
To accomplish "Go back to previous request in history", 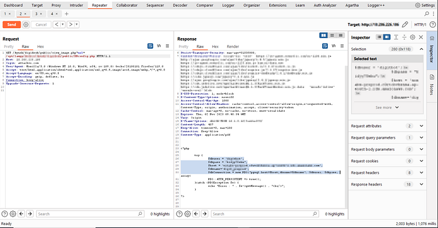I will pos(57,24).
